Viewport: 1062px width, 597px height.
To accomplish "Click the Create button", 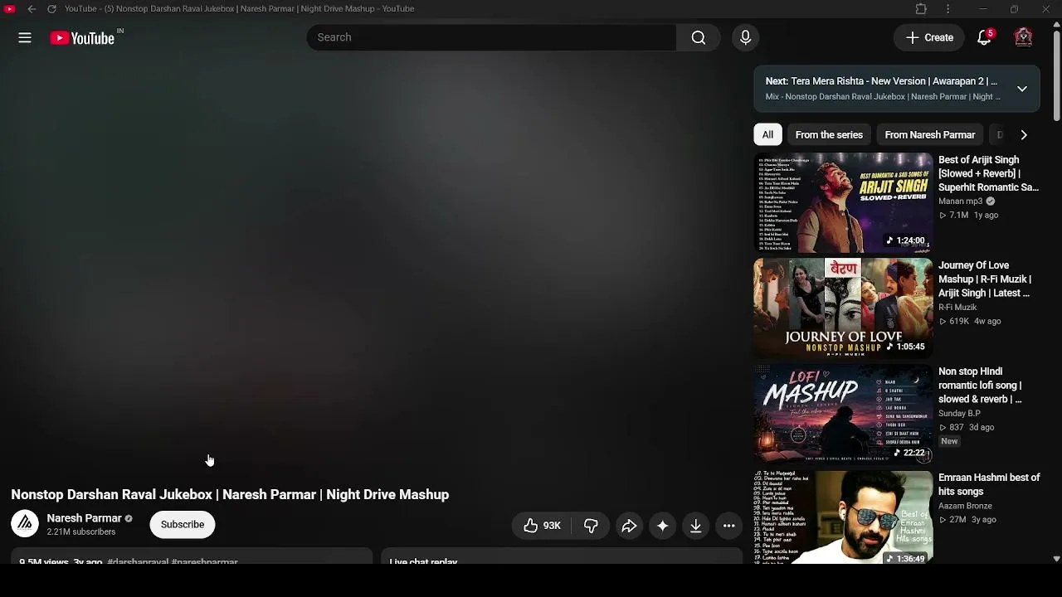I will pos(929,37).
